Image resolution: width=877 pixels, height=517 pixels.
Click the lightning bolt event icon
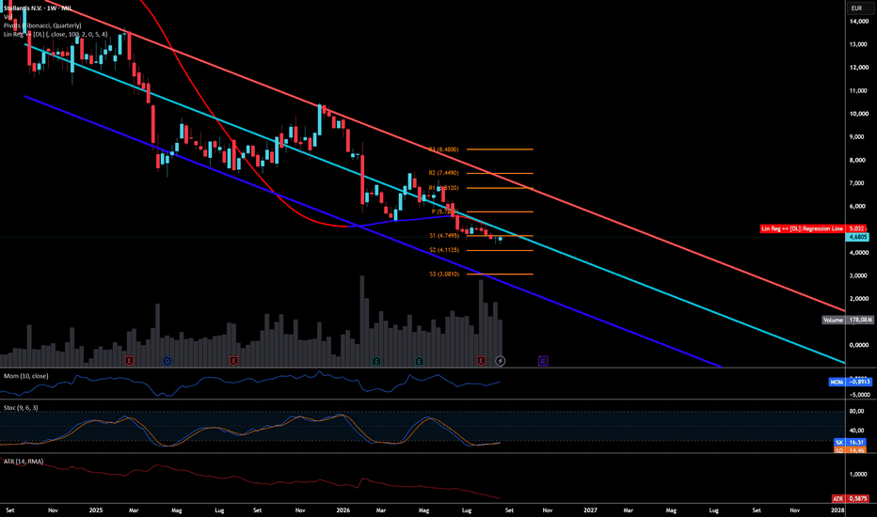click(x=501, y=361)
